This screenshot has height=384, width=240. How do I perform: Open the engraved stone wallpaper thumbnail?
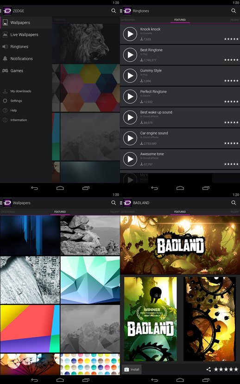[30, 280]
